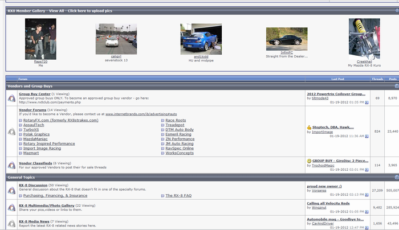Open the JM Auto Racing vendor forum
The height and width of the screenshot is (230, 399).
(180, 144)
